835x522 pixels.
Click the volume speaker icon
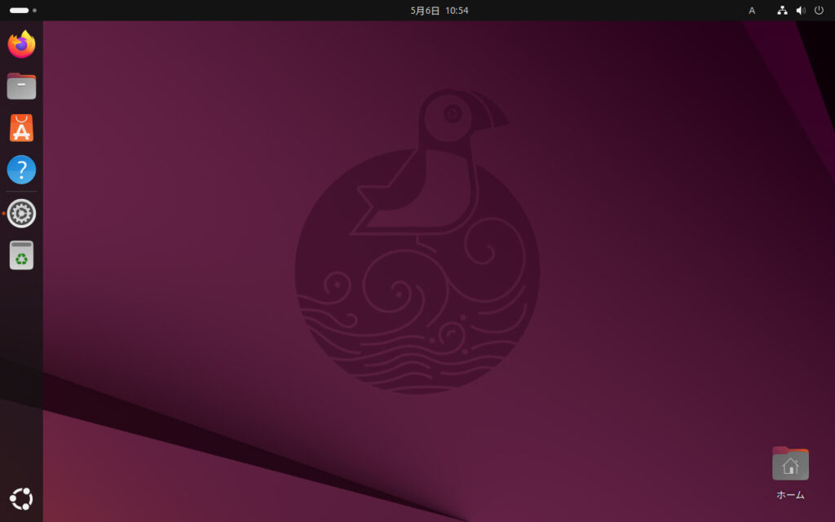801,10
